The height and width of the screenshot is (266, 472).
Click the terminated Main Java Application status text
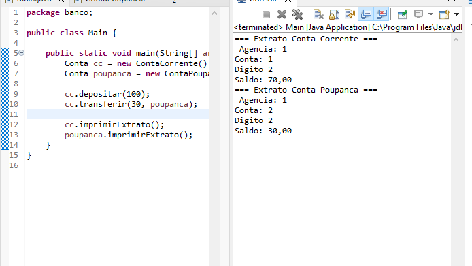click(348, 27)
